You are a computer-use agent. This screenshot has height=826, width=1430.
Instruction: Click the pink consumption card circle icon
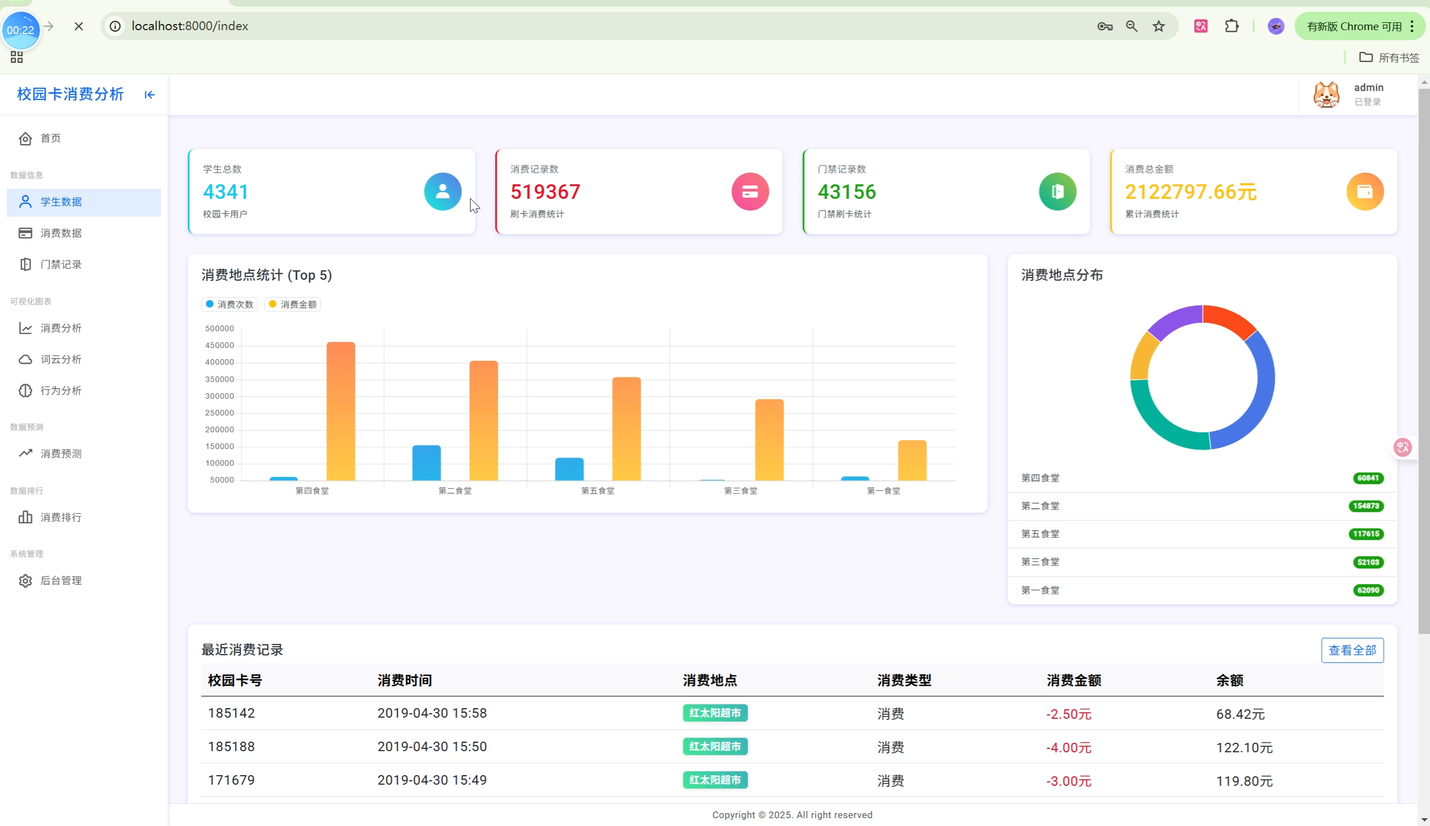point(749,192)
